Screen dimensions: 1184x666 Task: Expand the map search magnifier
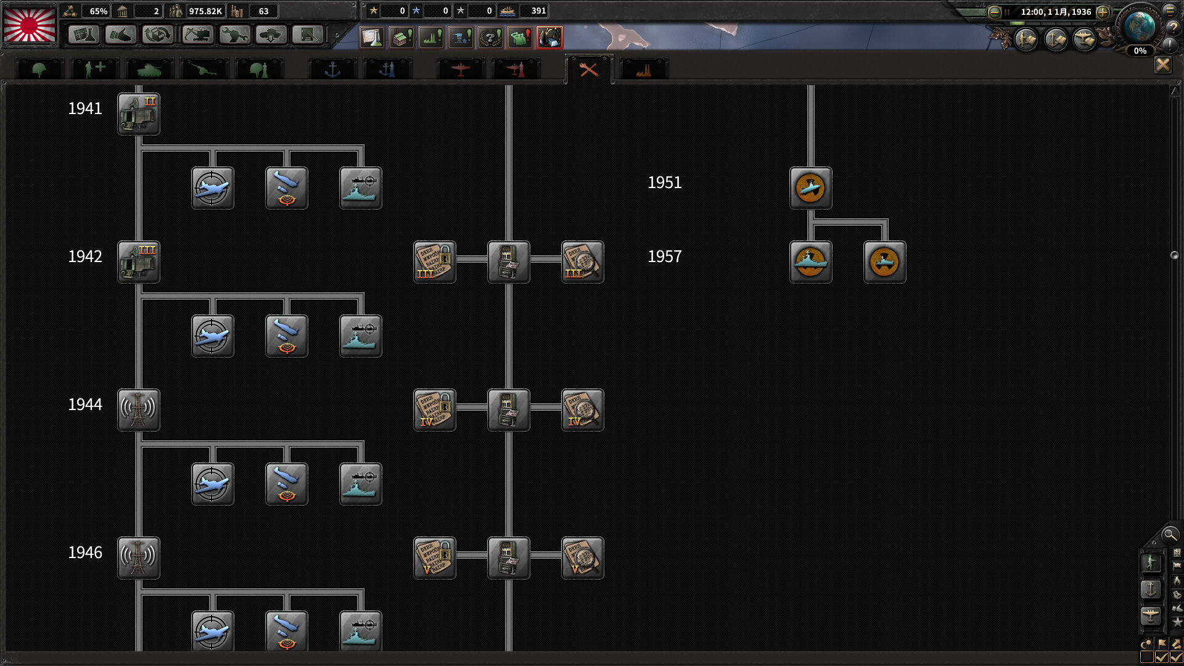click(1169, 535)
